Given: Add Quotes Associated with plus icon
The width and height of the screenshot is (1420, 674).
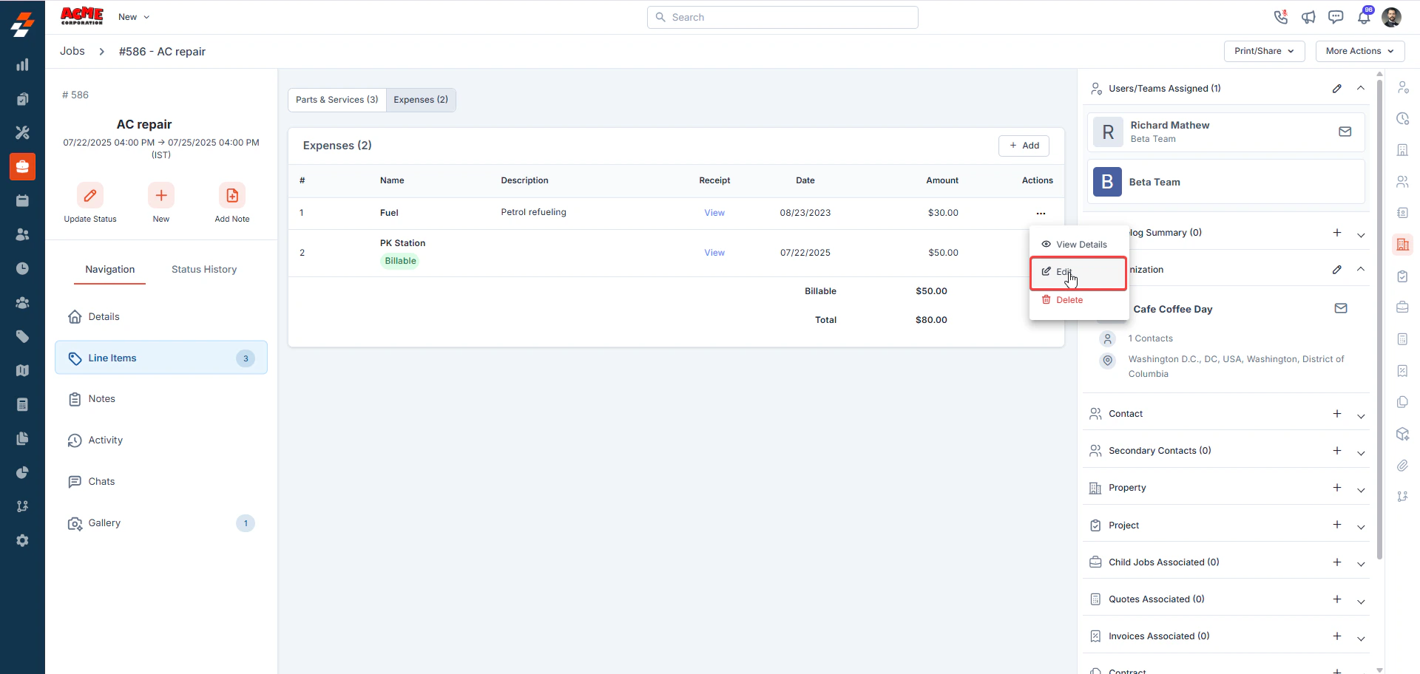Looking at the screenshot, I should pyautogui.click(x=1336, y=599).
